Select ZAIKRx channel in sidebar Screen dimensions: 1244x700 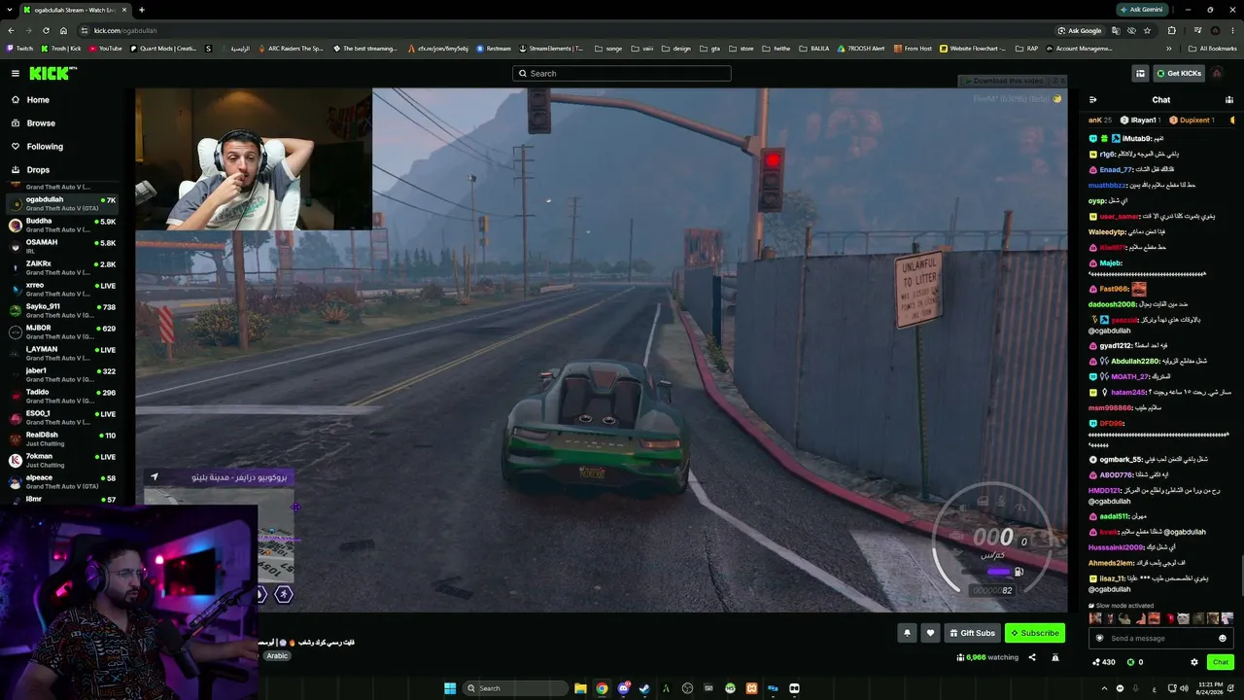[64, 268]
